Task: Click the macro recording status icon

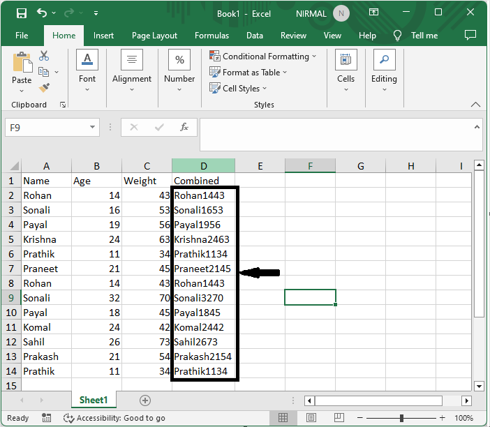Action: 47,418
